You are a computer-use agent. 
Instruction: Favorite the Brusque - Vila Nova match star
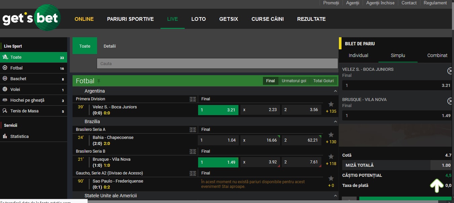(331, 157)
